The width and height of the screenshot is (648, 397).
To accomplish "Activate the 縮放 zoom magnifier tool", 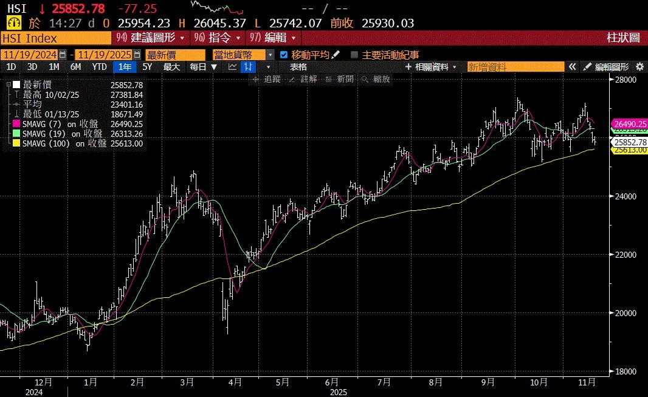I will [376, 79].
